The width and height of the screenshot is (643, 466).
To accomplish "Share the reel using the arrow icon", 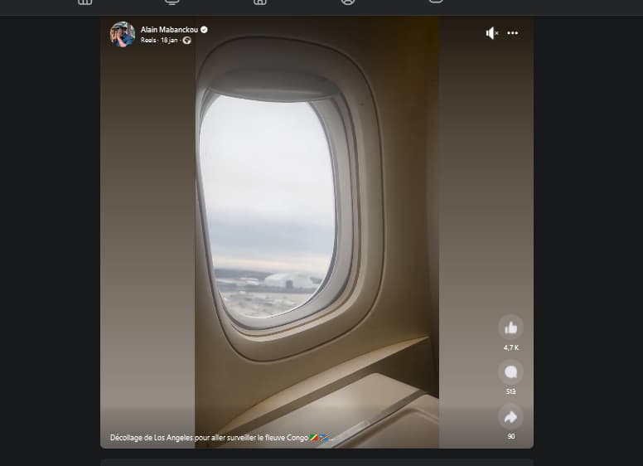I will (510, 417).
